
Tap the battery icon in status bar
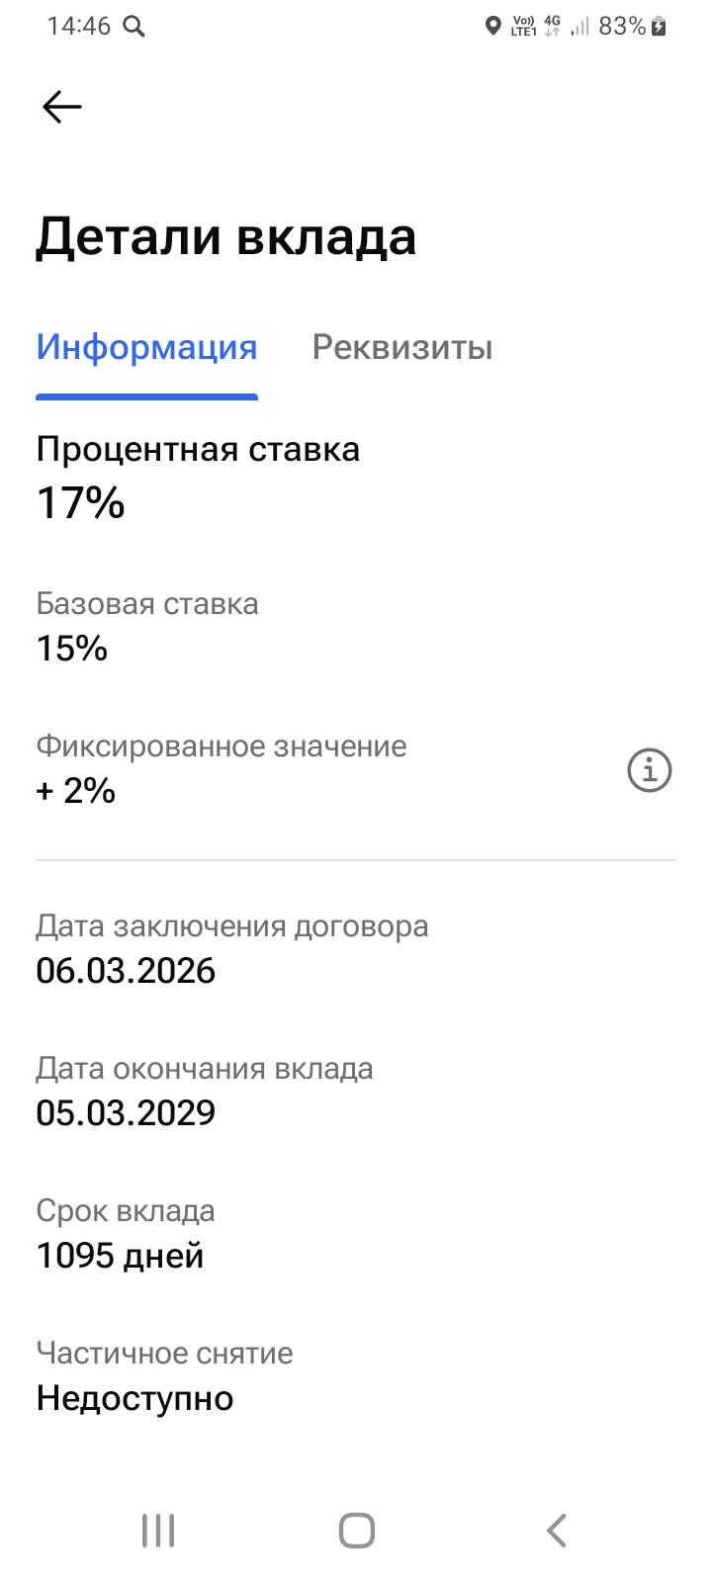point(659,27)
